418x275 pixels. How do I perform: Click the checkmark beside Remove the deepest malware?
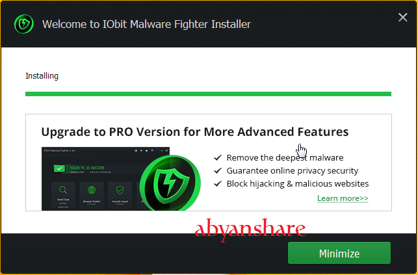(218, 158)
